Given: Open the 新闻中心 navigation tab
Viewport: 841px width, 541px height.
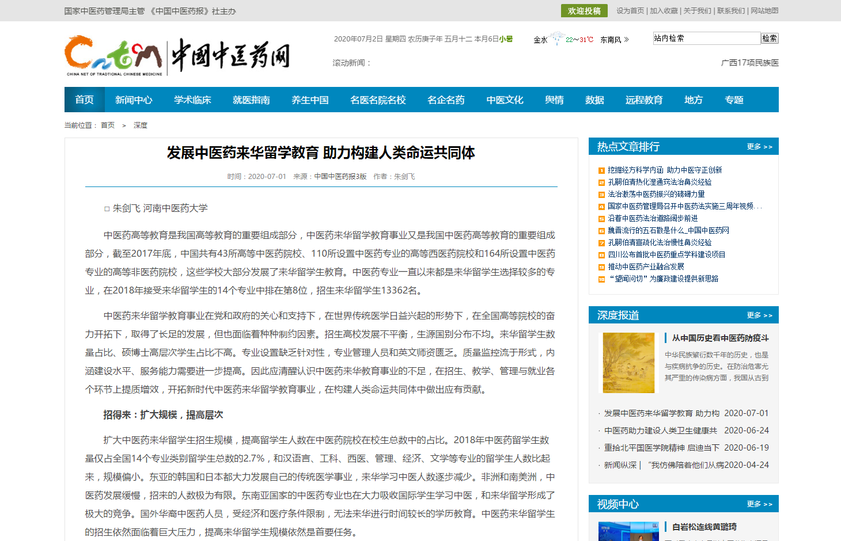Looking at the screenshot, I should (x=134, y=100).
